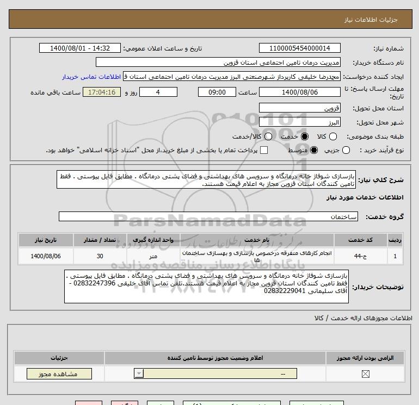Click service name cell انجام کارهای متفرقه
Screen dimensions: 419x405
(257, 256)
